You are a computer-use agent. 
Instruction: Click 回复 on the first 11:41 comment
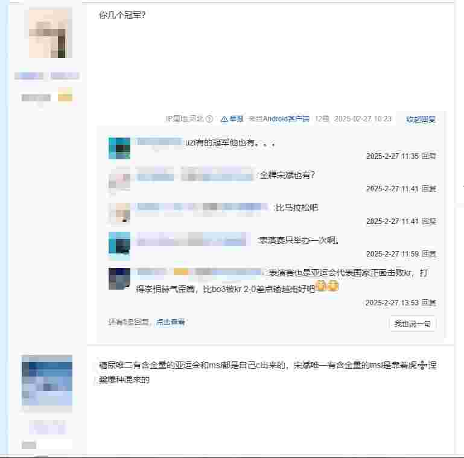pyautogui.click(x=428, y=188)
